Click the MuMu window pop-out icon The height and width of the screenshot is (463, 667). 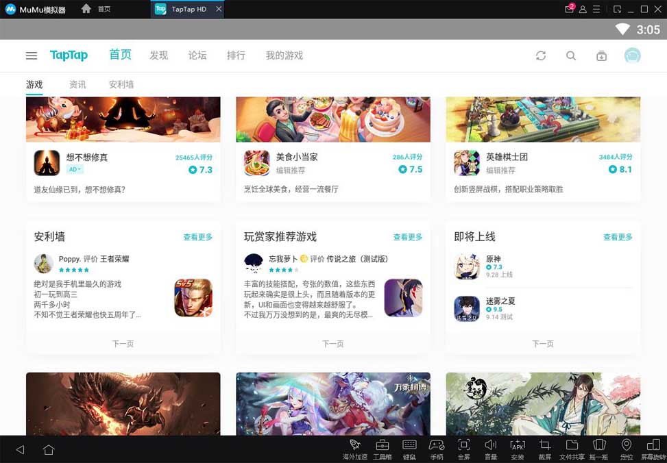[x=617, y=9]
